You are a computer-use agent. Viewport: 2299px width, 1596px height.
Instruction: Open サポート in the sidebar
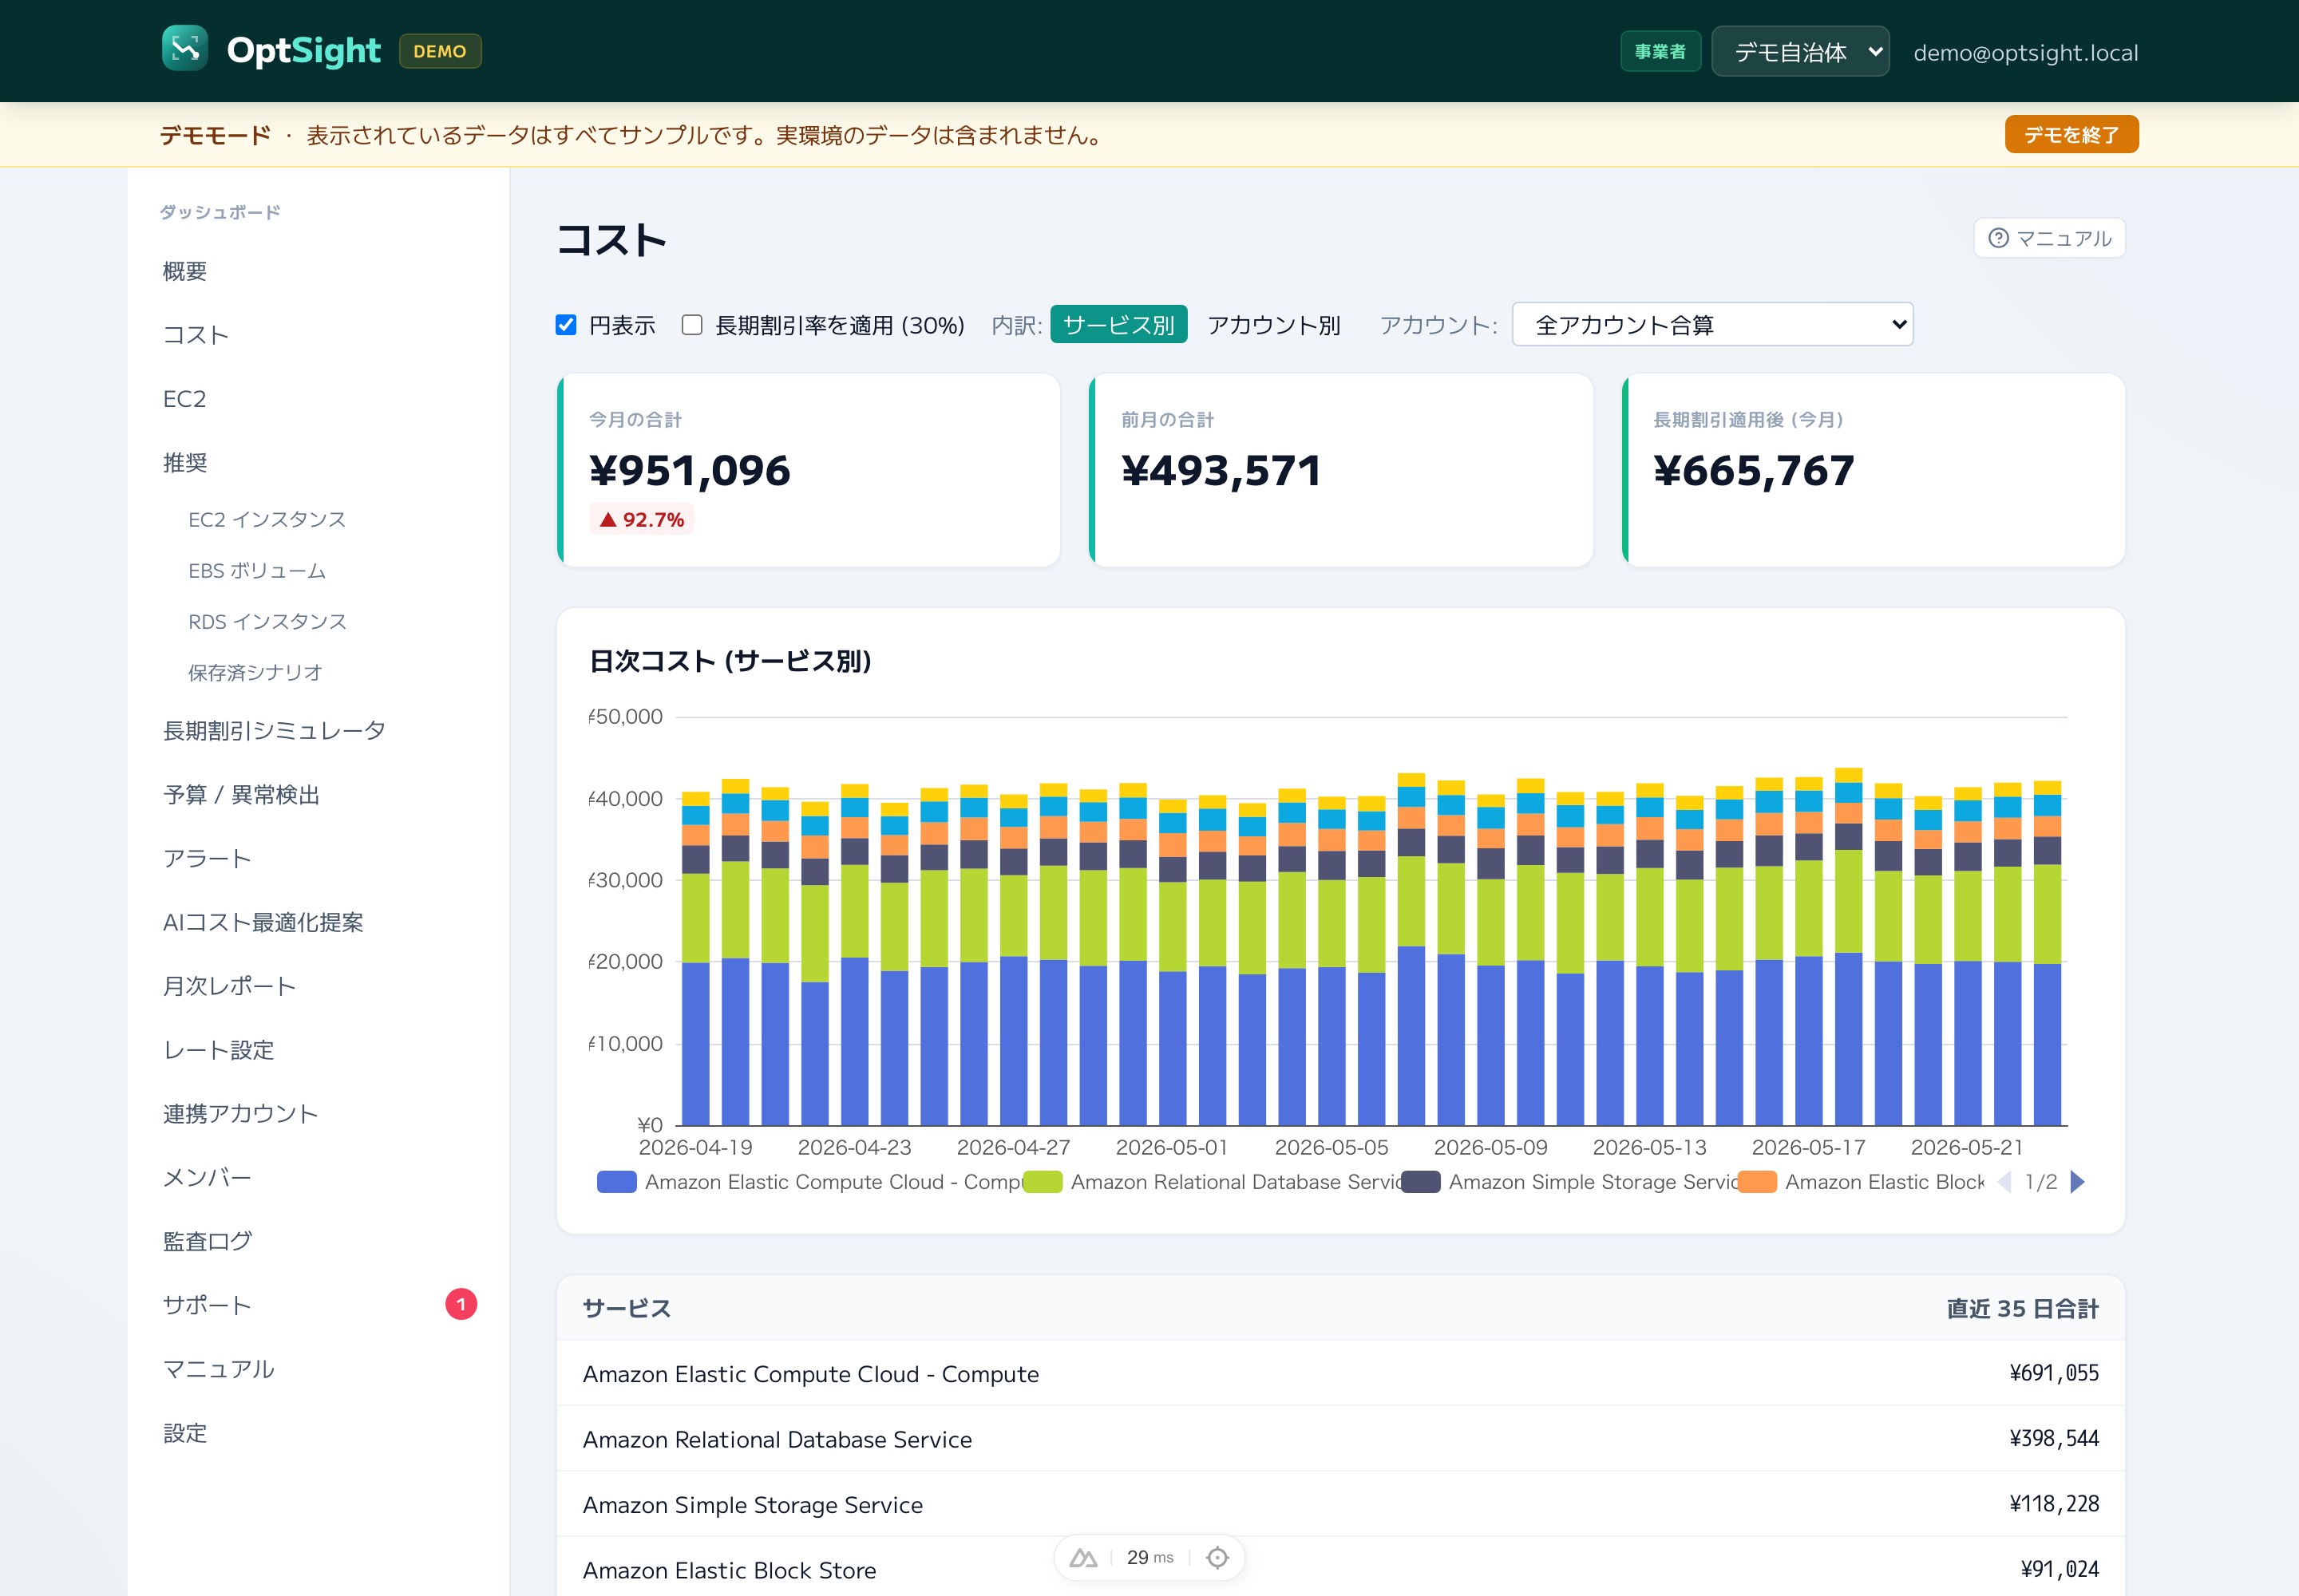pos(207,1305)
